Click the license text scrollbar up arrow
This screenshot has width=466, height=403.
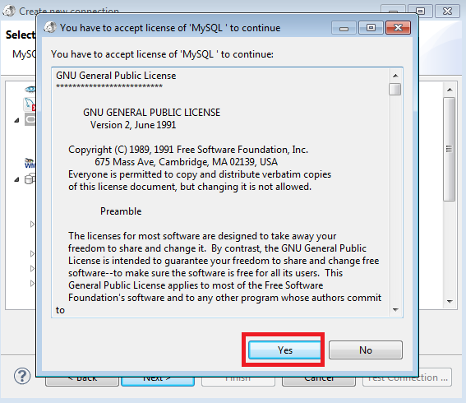coord(395,76)
